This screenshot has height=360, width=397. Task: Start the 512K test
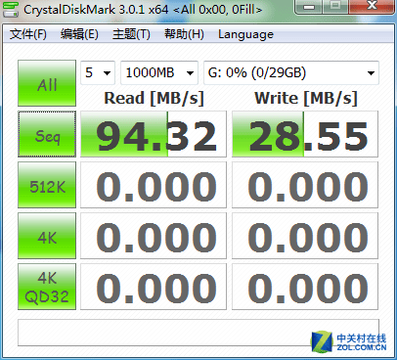[47, 185]
